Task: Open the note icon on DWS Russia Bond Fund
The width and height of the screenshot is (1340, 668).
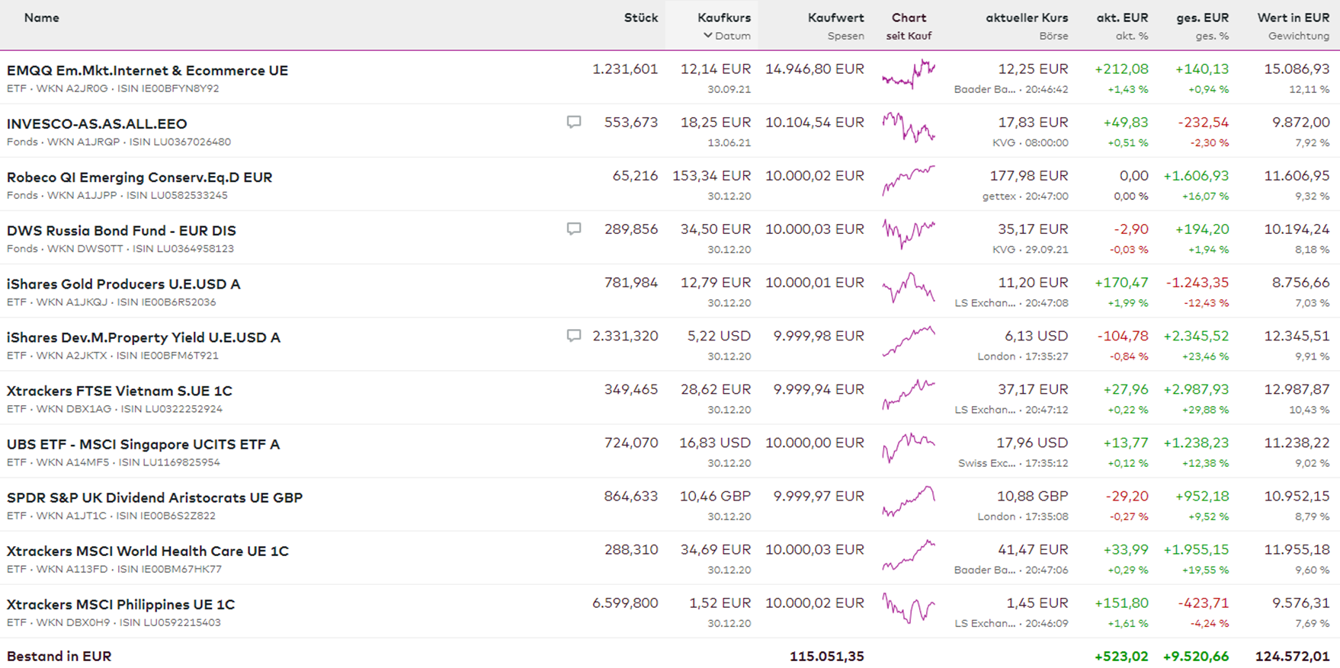Action: (574, 229)
